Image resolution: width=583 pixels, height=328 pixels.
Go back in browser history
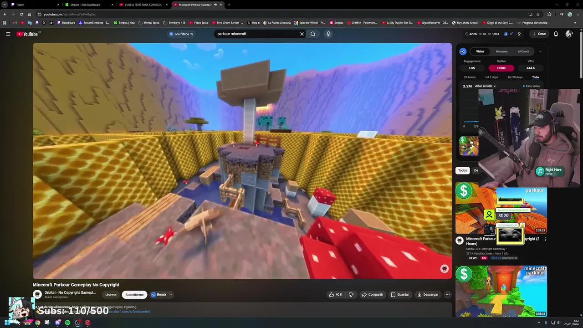(x=5, y=14)
